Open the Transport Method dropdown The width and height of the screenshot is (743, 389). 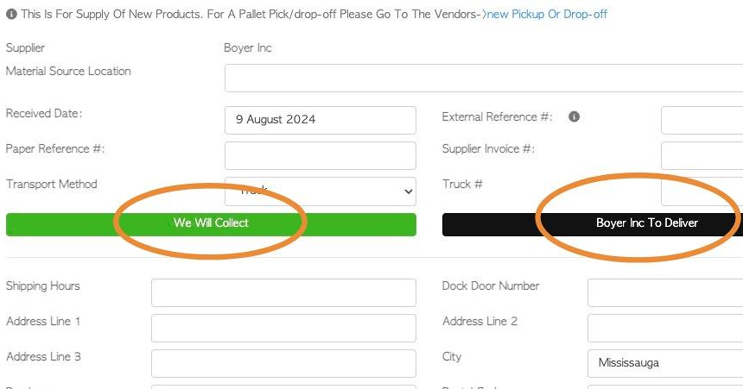321,191
